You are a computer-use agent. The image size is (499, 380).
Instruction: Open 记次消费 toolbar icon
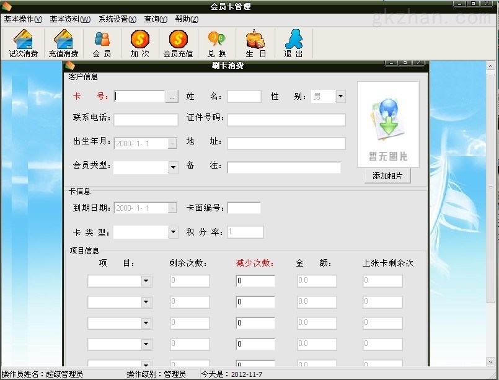coord(23,43)
